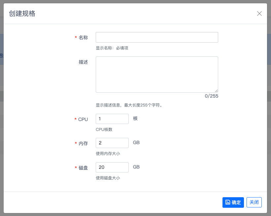Click inside the 描述 text area
271x216 pixels.
(157, 74)
